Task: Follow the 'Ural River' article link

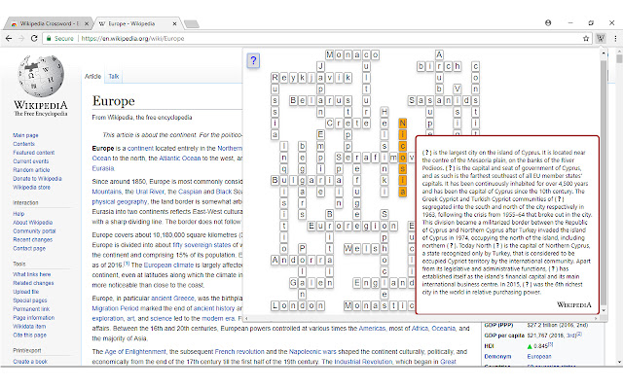Action: tap(149, 192)
